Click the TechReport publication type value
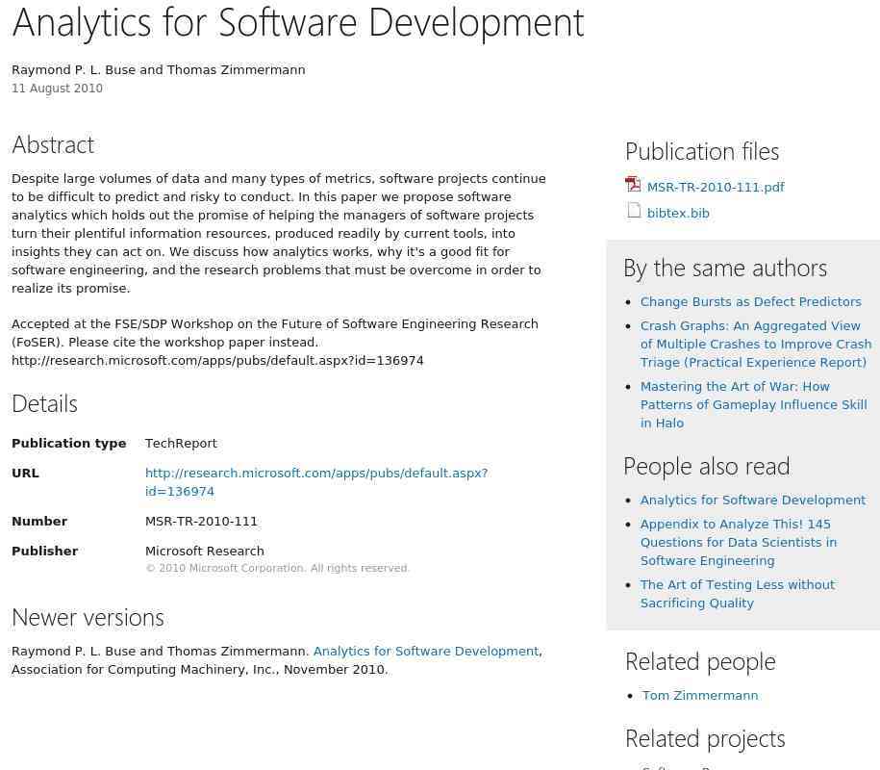Viewport: 880px width, 770px height. 181,443
